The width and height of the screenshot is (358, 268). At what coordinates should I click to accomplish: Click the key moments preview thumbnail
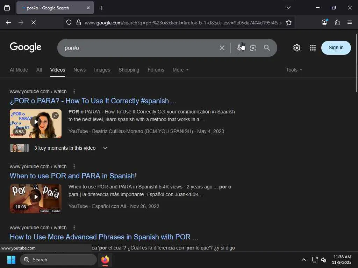[x=19, y=148]
